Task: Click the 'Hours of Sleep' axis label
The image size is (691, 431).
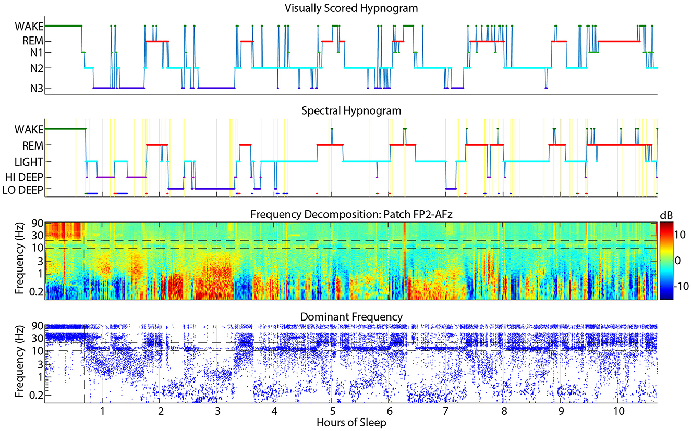Action: point(351,423)
